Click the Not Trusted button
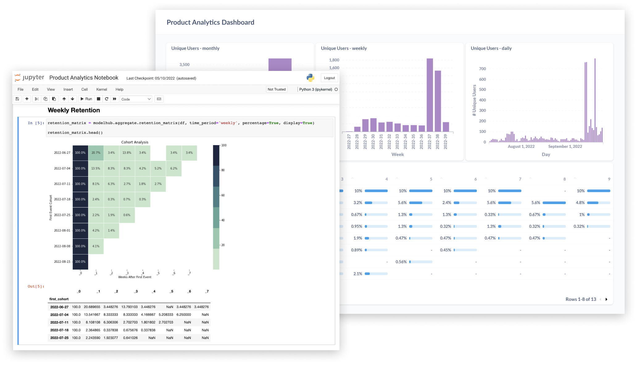The height and width of the screenshot is (365, 637). click(x=277, y=89)
